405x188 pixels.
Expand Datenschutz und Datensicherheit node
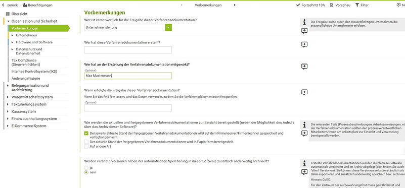pyautogui.click(x=12, y=49)
